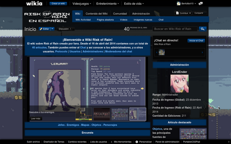Open the Contribuir dropdown

183,13
